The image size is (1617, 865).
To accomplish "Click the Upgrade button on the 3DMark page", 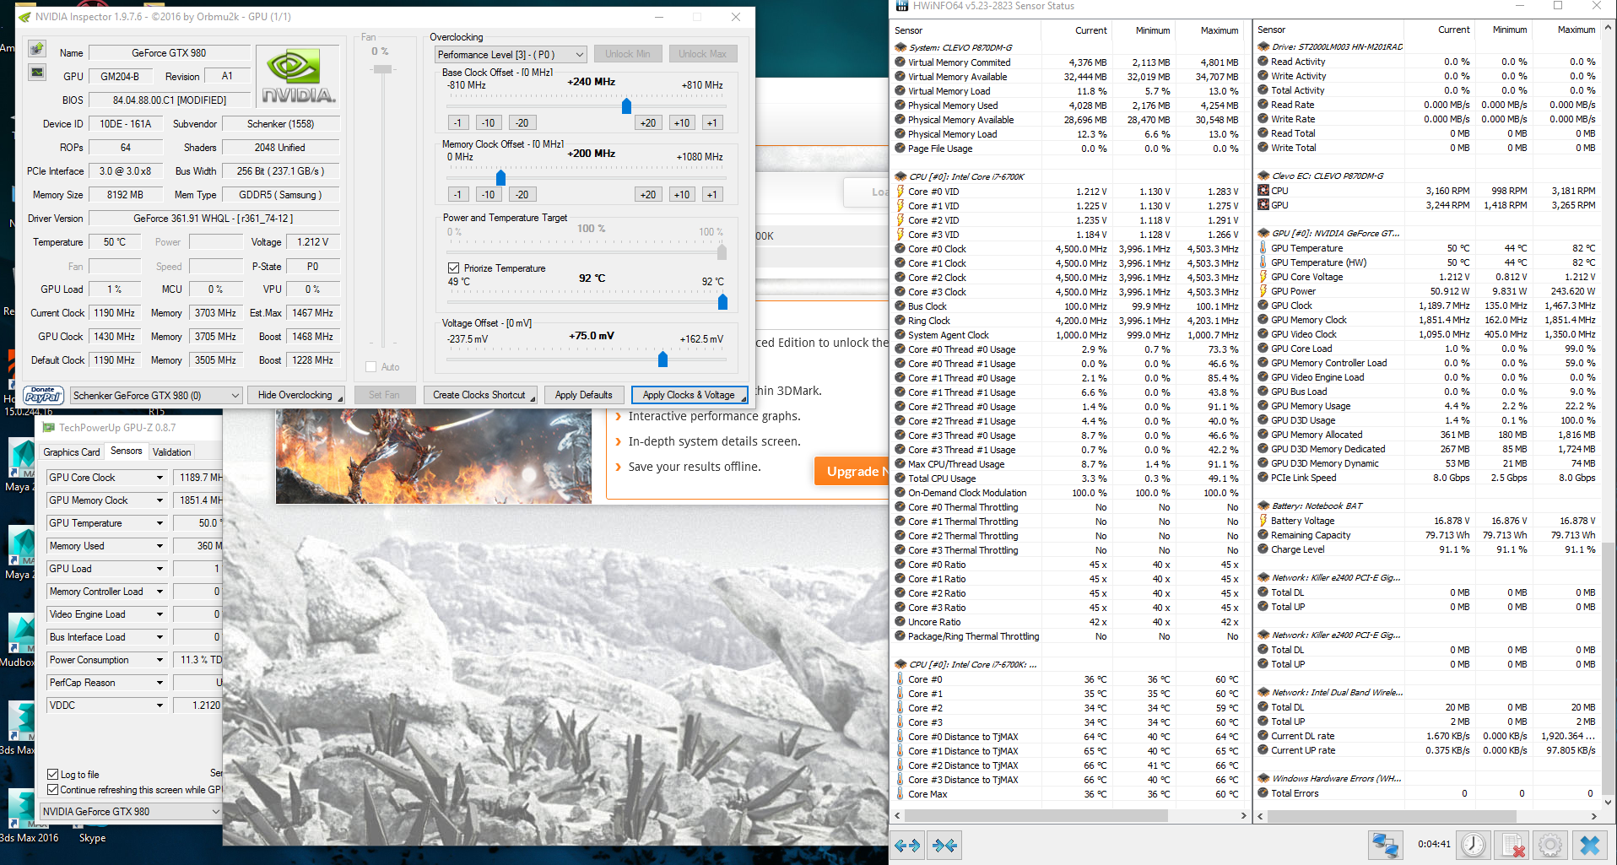I will [852, 472].
